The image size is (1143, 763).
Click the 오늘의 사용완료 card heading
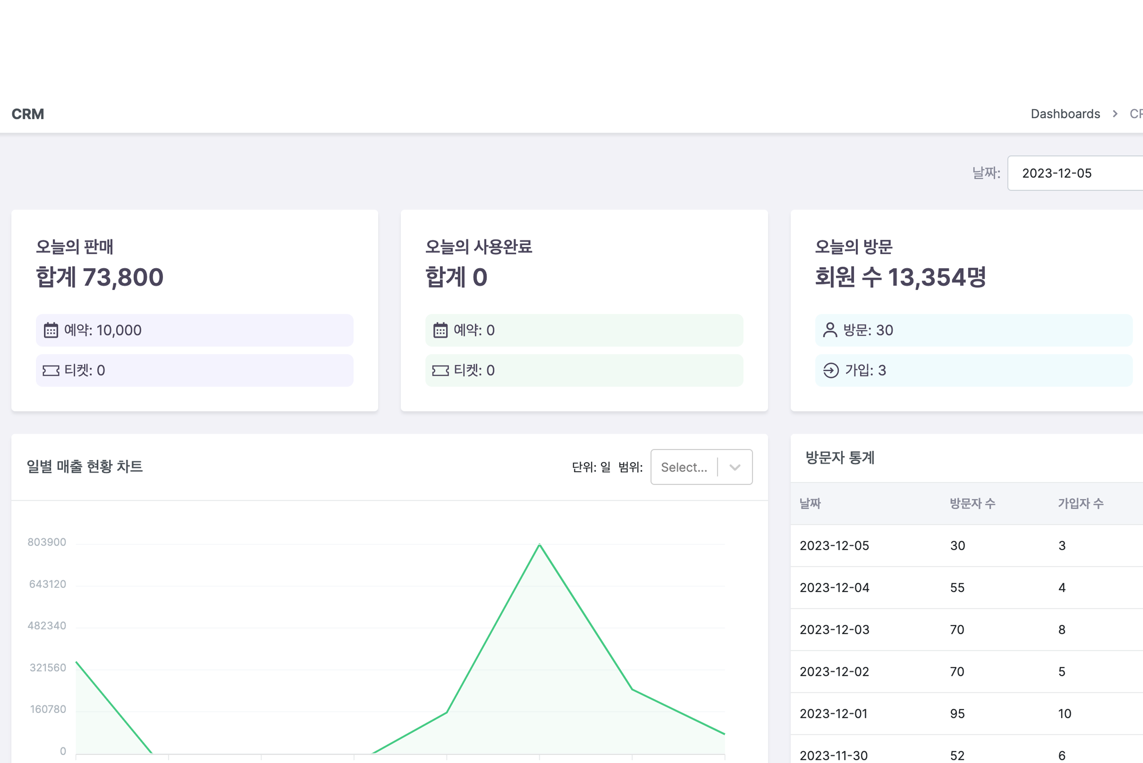pyautogui.click(x=479, y=247)
